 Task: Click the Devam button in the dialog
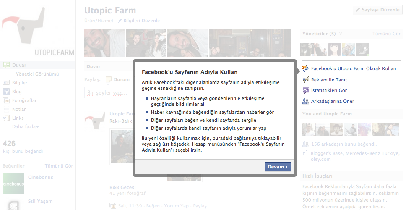click(x=278, y=167)
